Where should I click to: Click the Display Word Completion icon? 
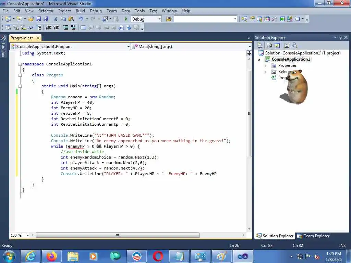(x=31, y=27)
